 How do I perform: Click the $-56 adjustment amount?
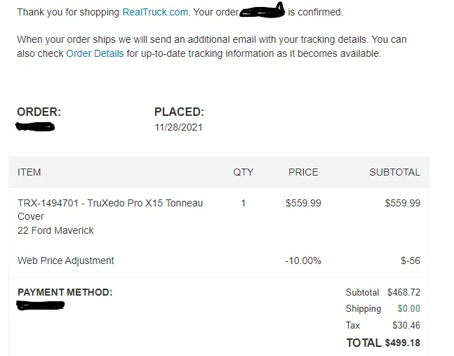point(410,261)
